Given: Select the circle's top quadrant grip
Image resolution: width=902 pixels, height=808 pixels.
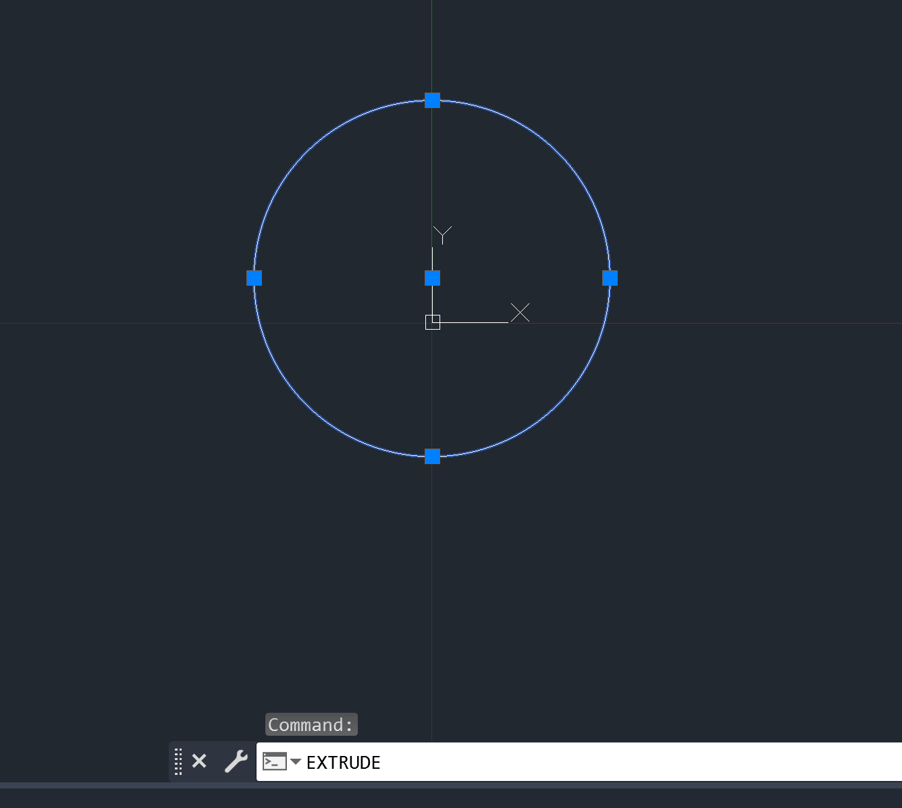Looking at the screenshot, I should point(433,101).
